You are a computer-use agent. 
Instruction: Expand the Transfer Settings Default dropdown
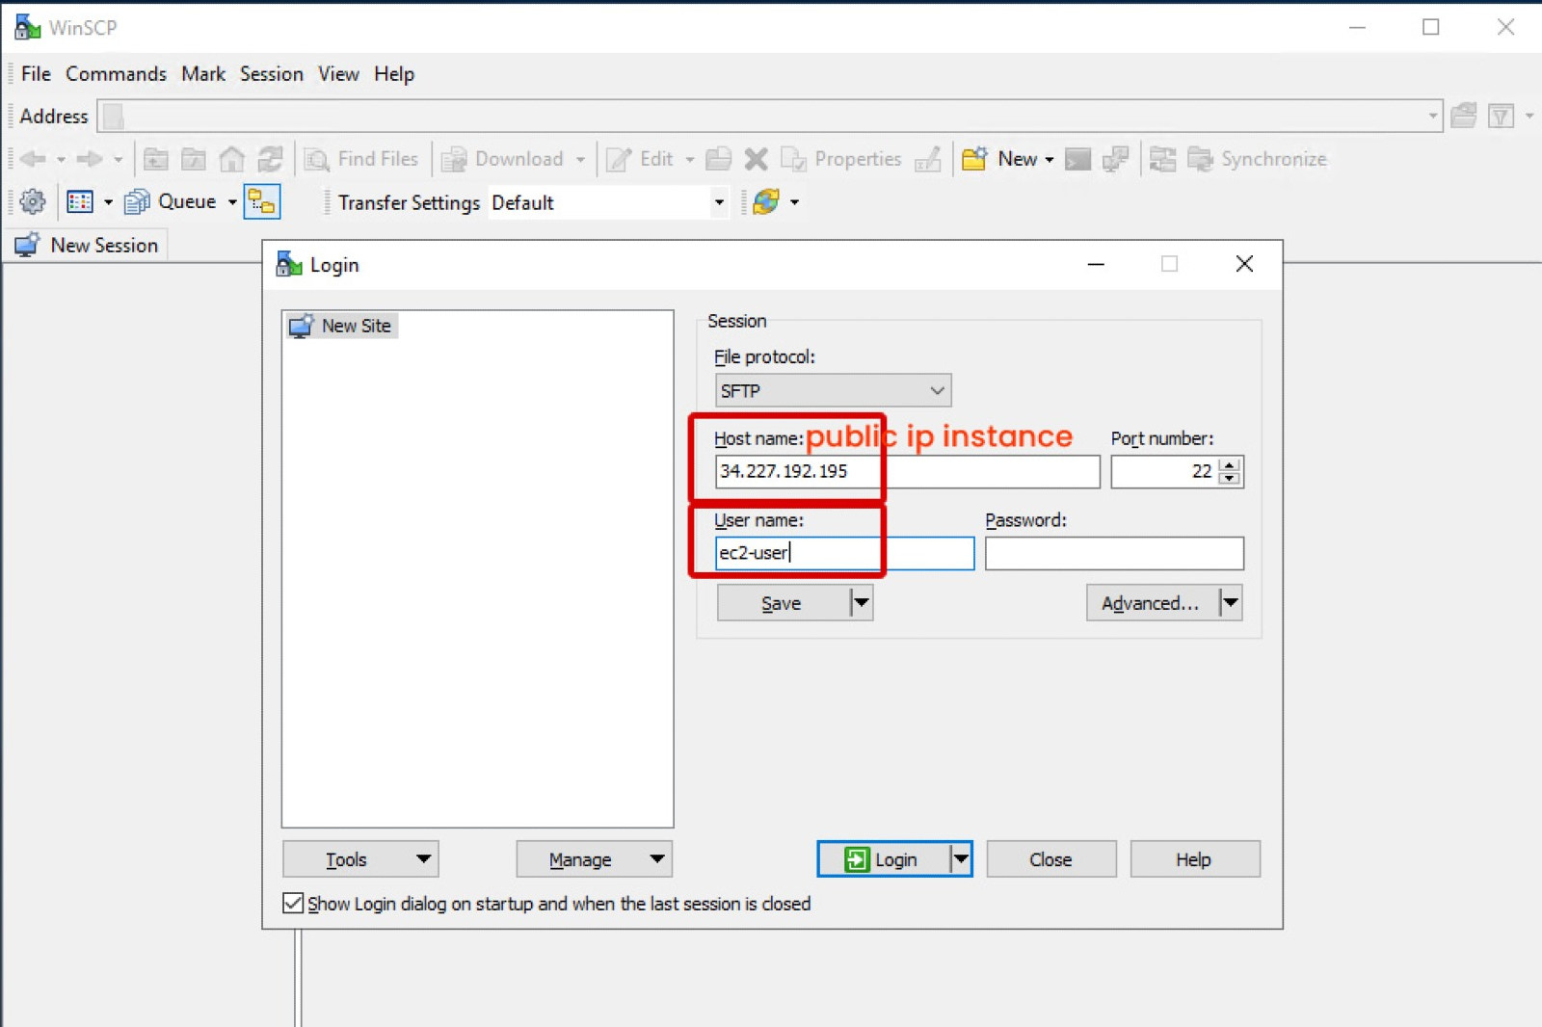719,202
